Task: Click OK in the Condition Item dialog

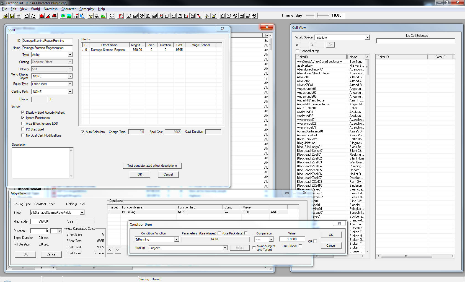Action: pyautogui.click(x=331, y=235)
